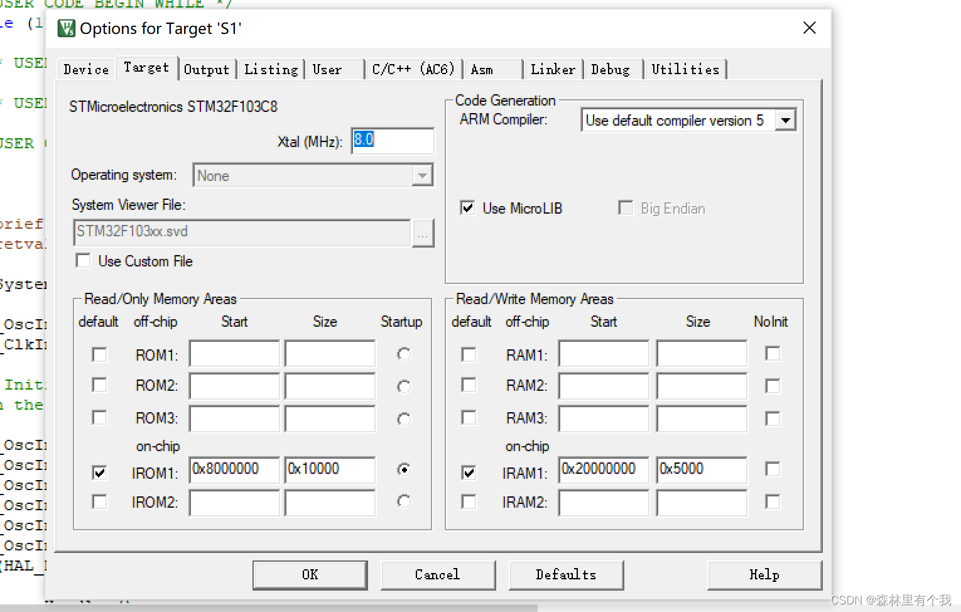Enable NoInit for RAM3
The width and height of the screenshot is (961, 612).
click(x=773, y=418)
